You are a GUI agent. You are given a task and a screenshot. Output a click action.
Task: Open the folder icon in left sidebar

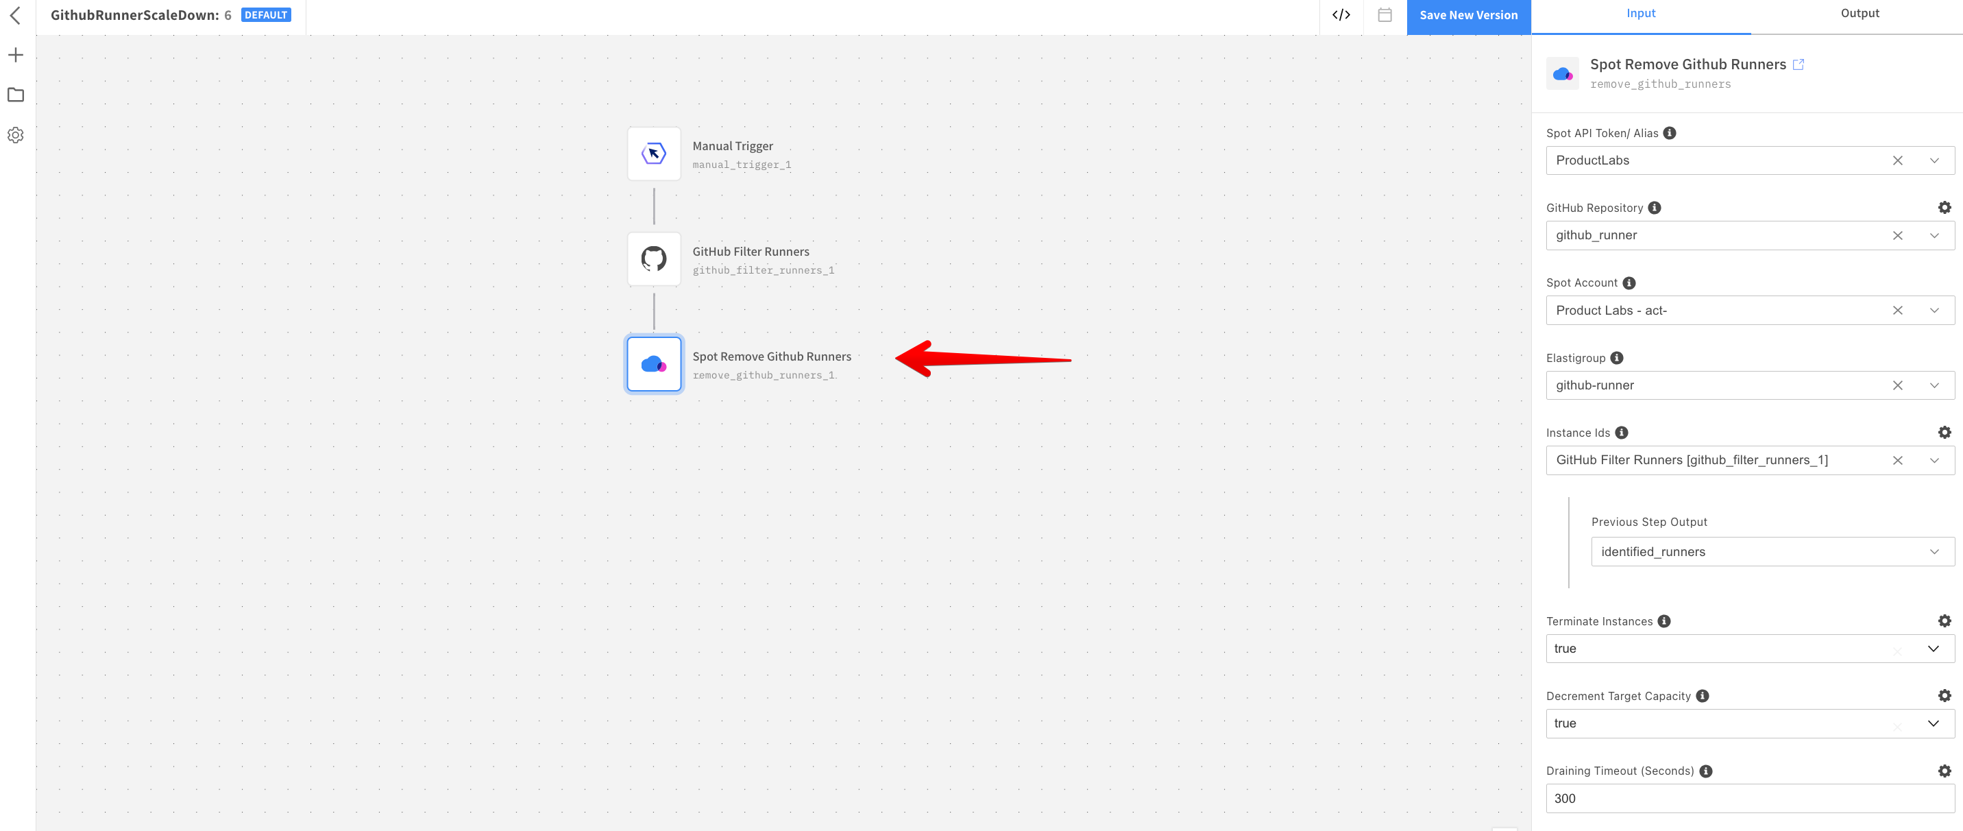[x=15, y=95]
